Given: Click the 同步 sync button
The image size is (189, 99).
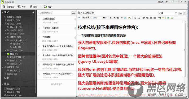Looking at the screenshot, I should (48, 7).
